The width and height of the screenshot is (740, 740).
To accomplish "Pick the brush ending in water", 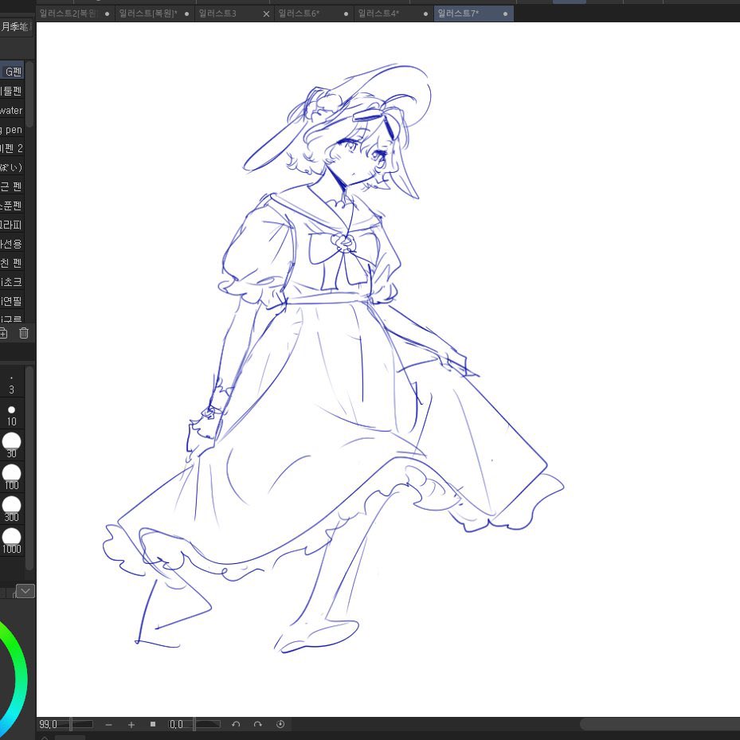I will click(x=12, y=110).
